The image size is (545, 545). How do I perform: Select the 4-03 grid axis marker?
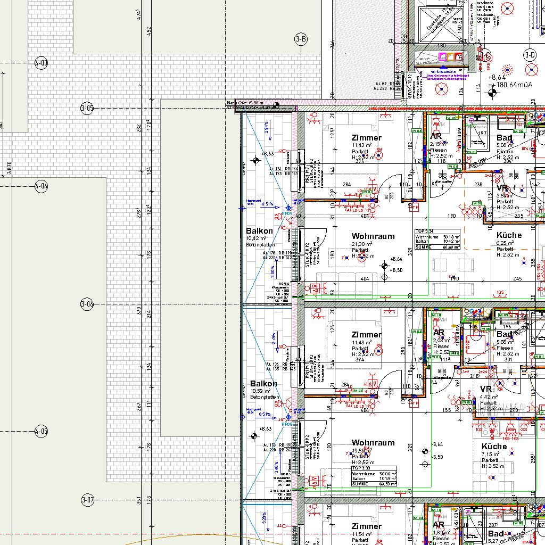pyautogui.click(x=42, y=63)
